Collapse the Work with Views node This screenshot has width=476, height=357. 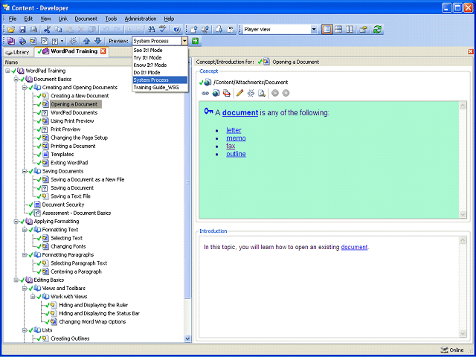tap(33, 297)
